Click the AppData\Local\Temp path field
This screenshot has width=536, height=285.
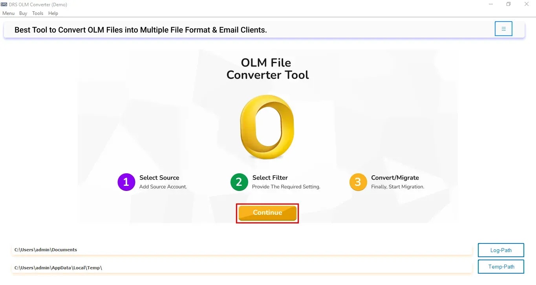(242, 267)
